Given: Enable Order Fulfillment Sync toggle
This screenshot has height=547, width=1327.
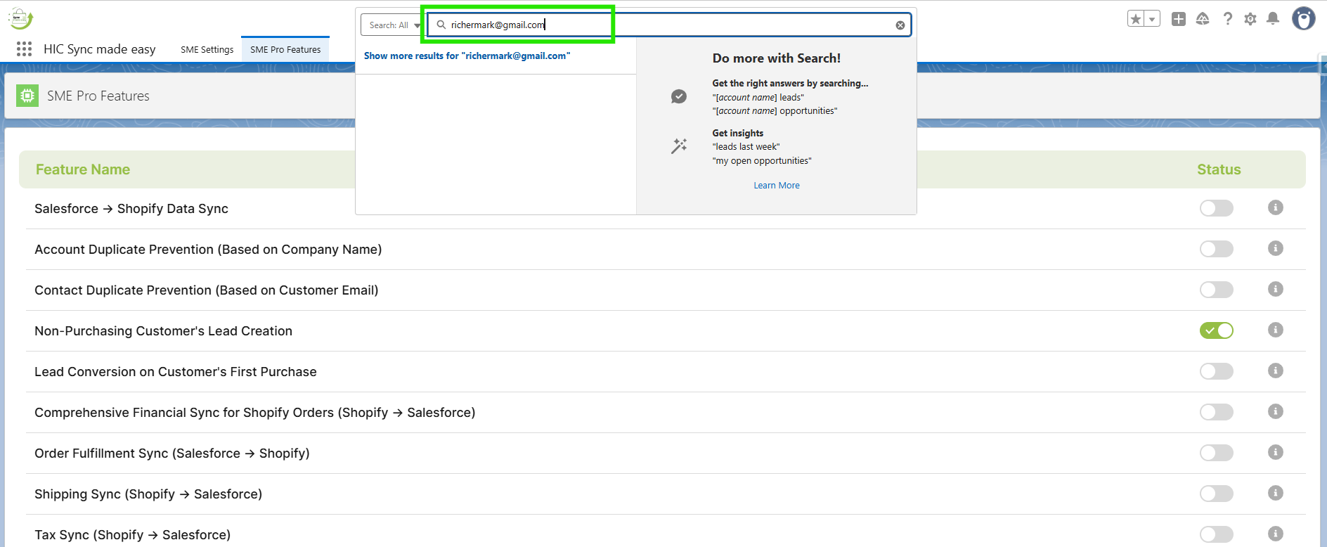Looking at the screenshot, I should [x=1217, y=453].
